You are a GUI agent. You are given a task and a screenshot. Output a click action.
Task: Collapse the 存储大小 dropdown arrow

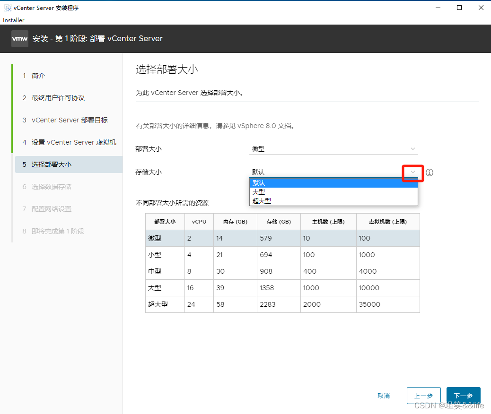point(413,172)
